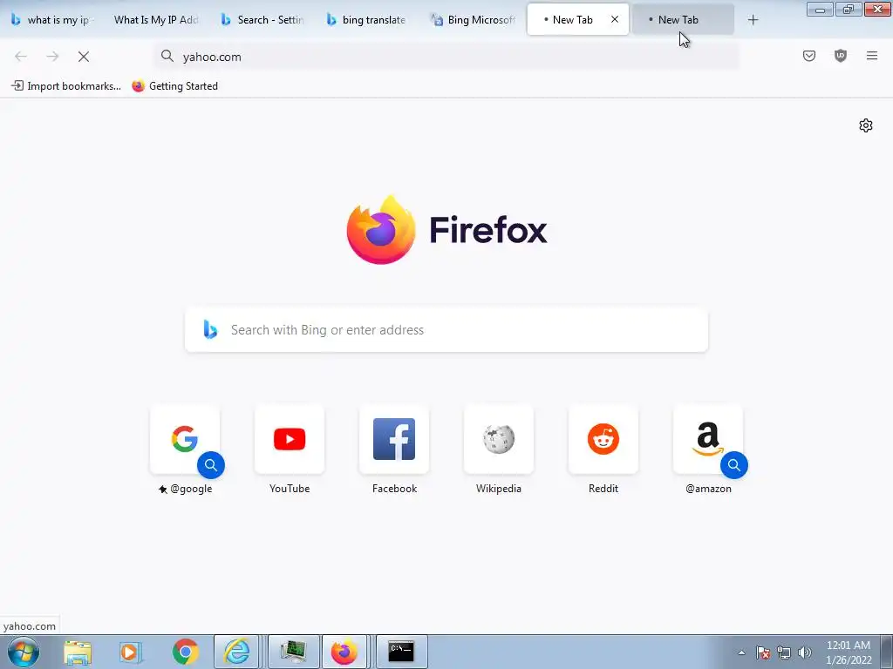Screen dimensions: 893x669
Task: Open Windows Explorer from taskbar
Action: [78, 652]
